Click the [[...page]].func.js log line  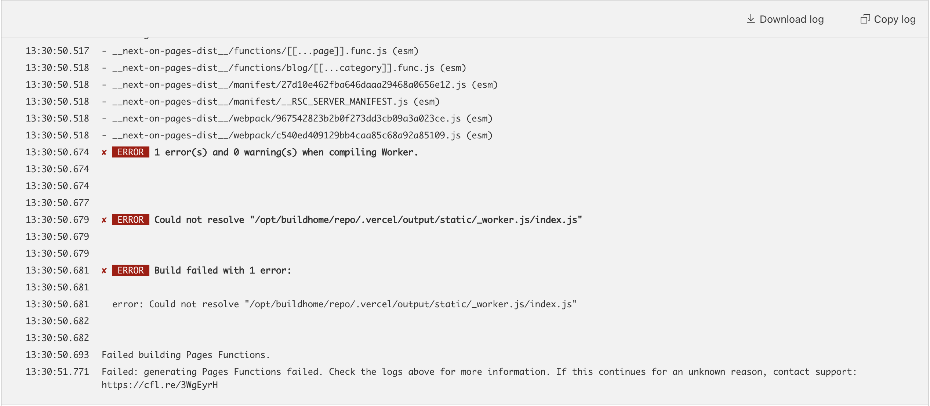260,51
